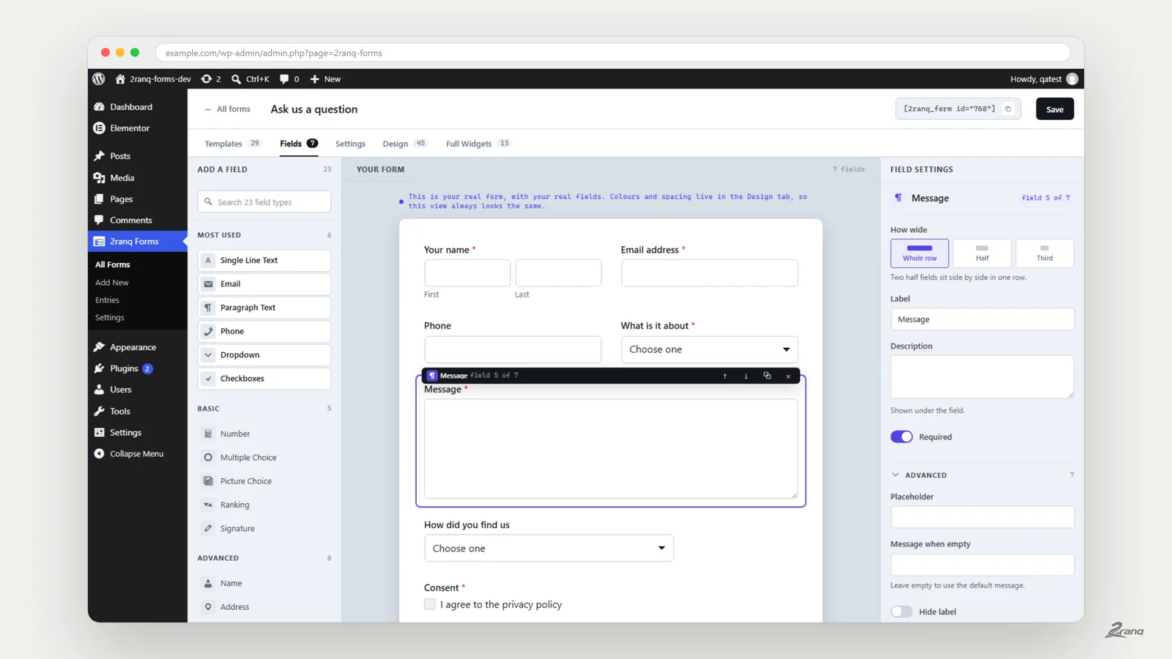Add a Ranking field
Viewport: 1172px width, 659px height.
264,505
